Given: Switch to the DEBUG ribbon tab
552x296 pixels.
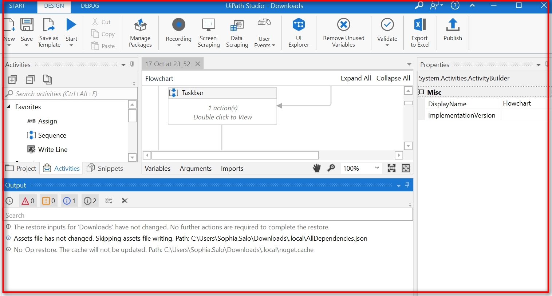Looking at the screenshot, I should point(90,5).
